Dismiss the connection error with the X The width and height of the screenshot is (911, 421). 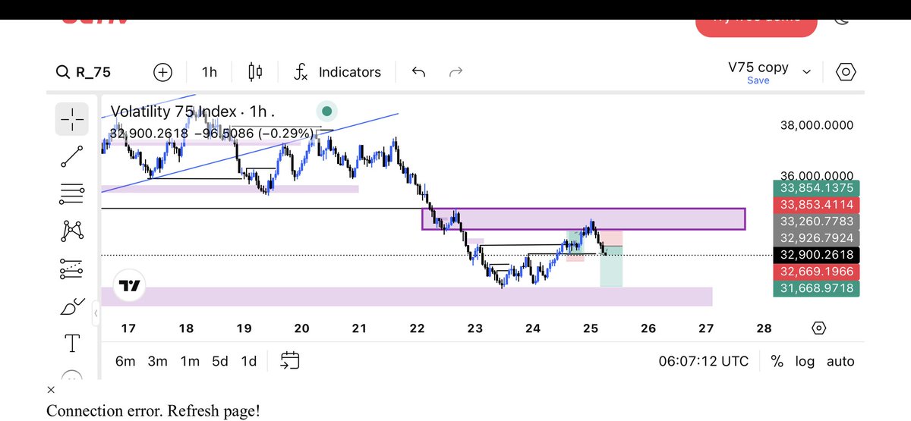(x=51, y=390)
